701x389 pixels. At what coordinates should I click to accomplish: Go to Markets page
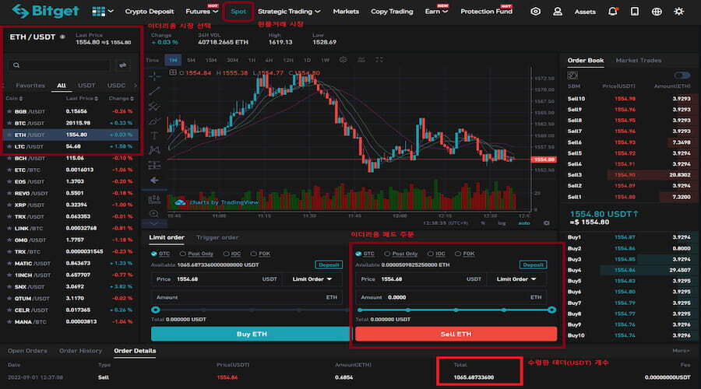coord(346,12)
